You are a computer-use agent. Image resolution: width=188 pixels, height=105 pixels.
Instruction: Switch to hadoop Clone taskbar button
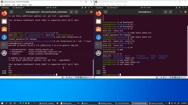(x=156, y=103)
